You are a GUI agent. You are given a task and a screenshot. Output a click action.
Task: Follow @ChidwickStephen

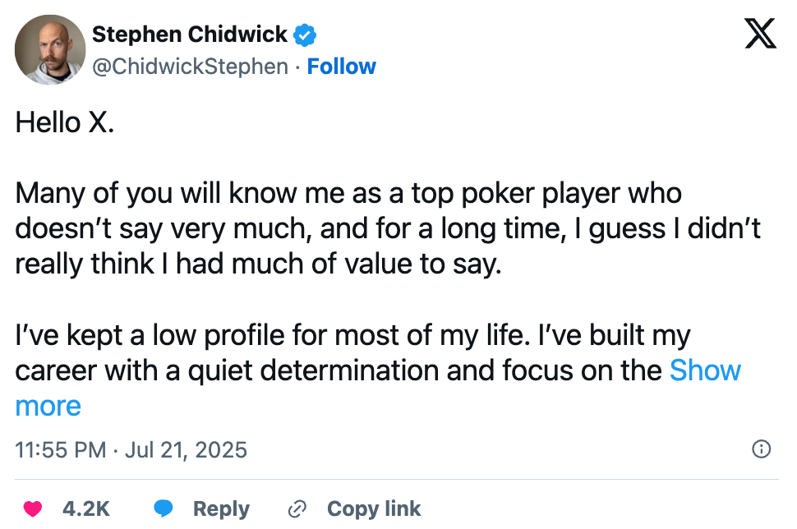(342, 67)
